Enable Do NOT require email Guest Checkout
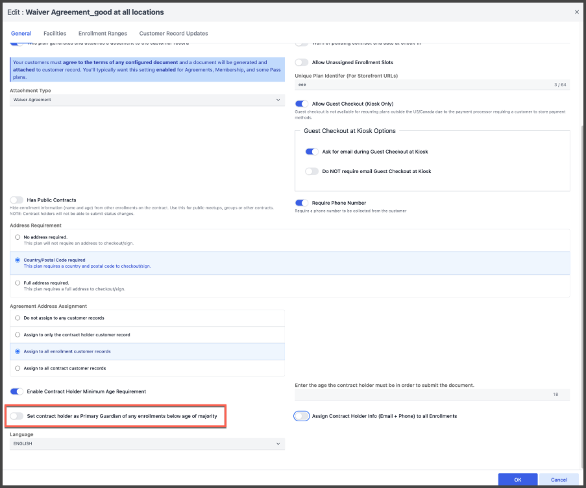Screen dimensions: 586x488 [311, 171]
